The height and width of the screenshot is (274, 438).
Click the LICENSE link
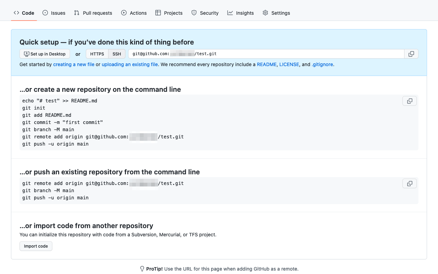[289, 64]
